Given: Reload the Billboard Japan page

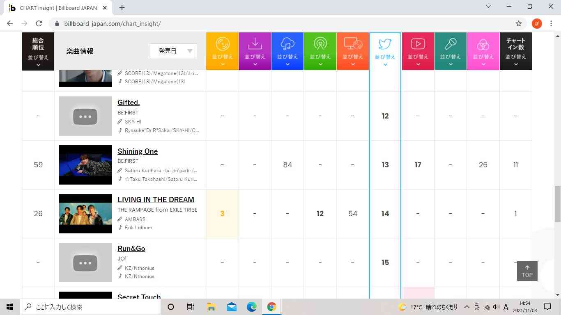Looking at the screenshot, I should point(39,23).
